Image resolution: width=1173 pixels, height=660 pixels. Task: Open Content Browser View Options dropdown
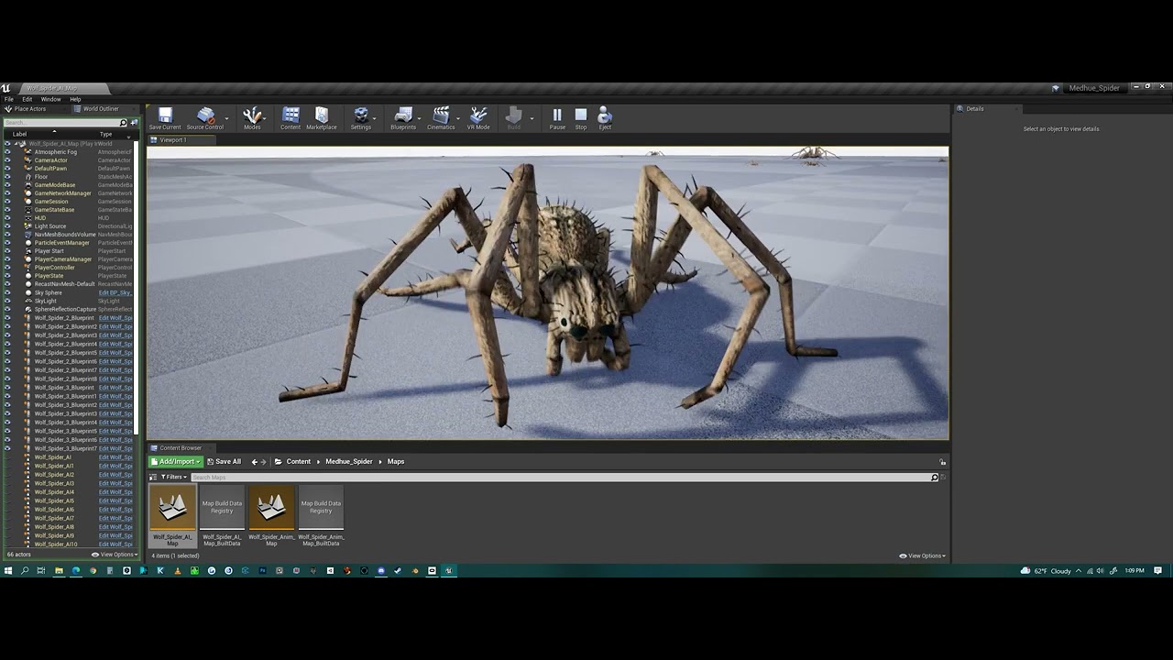(x=923, y=555)
